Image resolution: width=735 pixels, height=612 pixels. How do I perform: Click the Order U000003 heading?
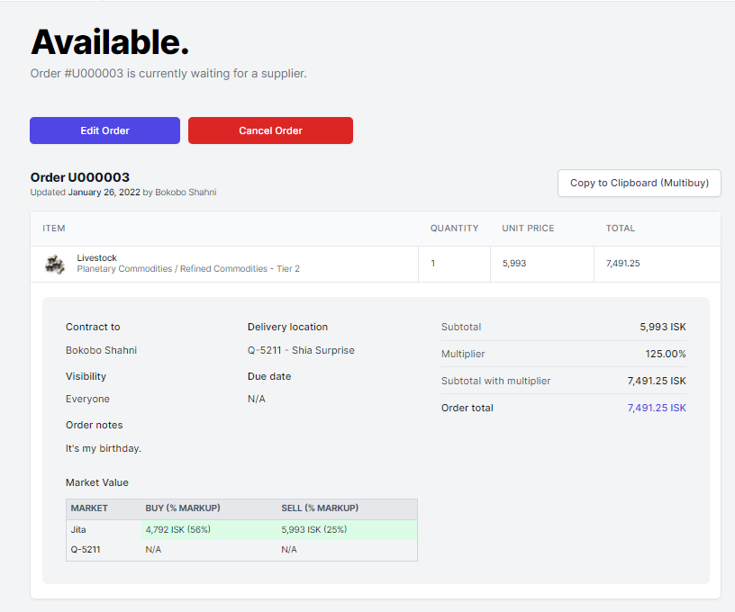coord(79,177)
